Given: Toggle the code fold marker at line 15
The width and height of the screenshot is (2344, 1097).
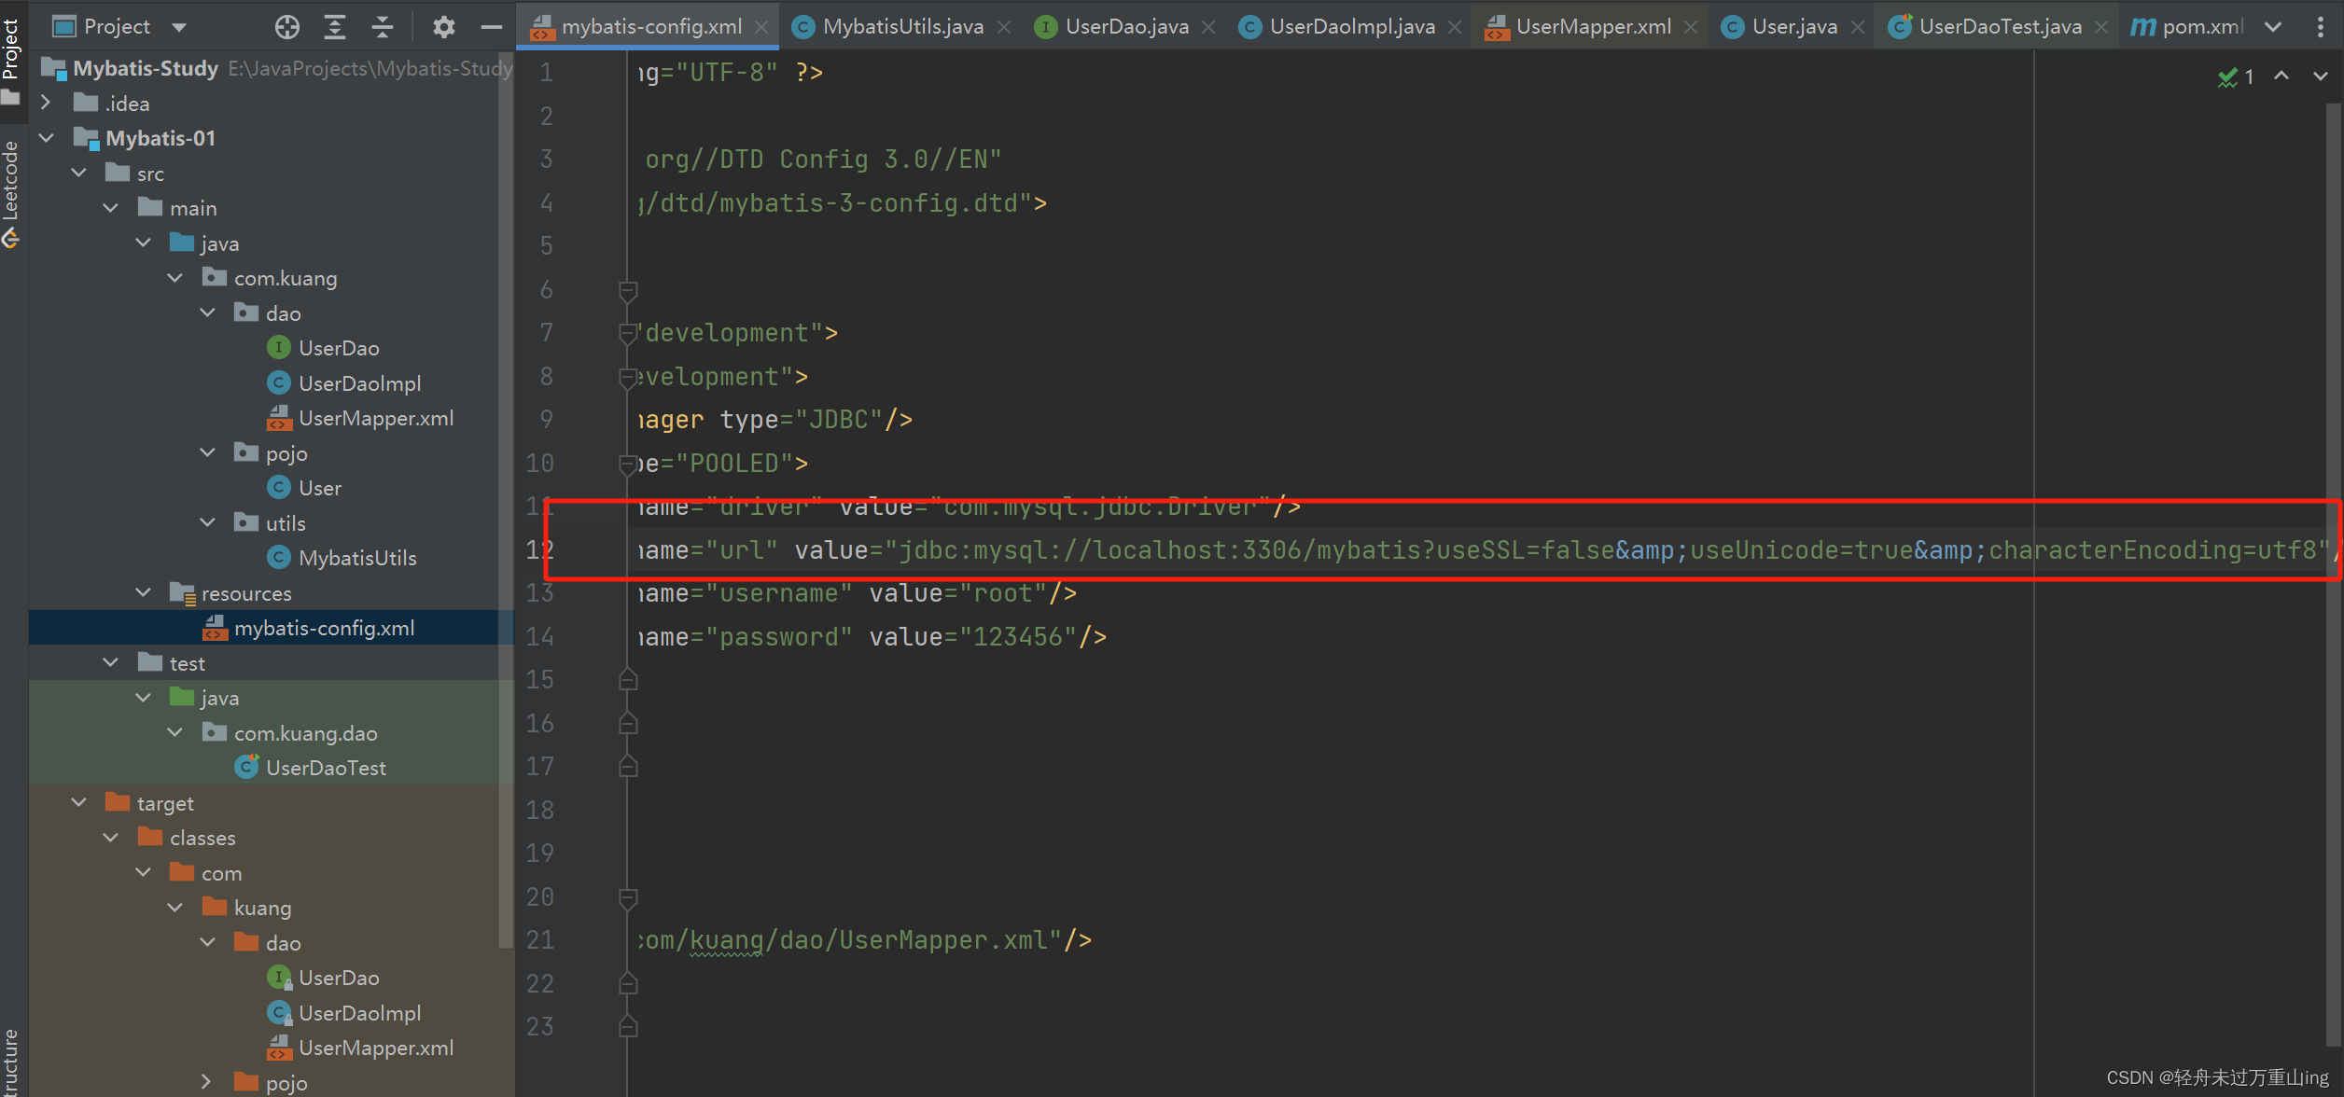Looking at the screenshot, I should (627, 679).
